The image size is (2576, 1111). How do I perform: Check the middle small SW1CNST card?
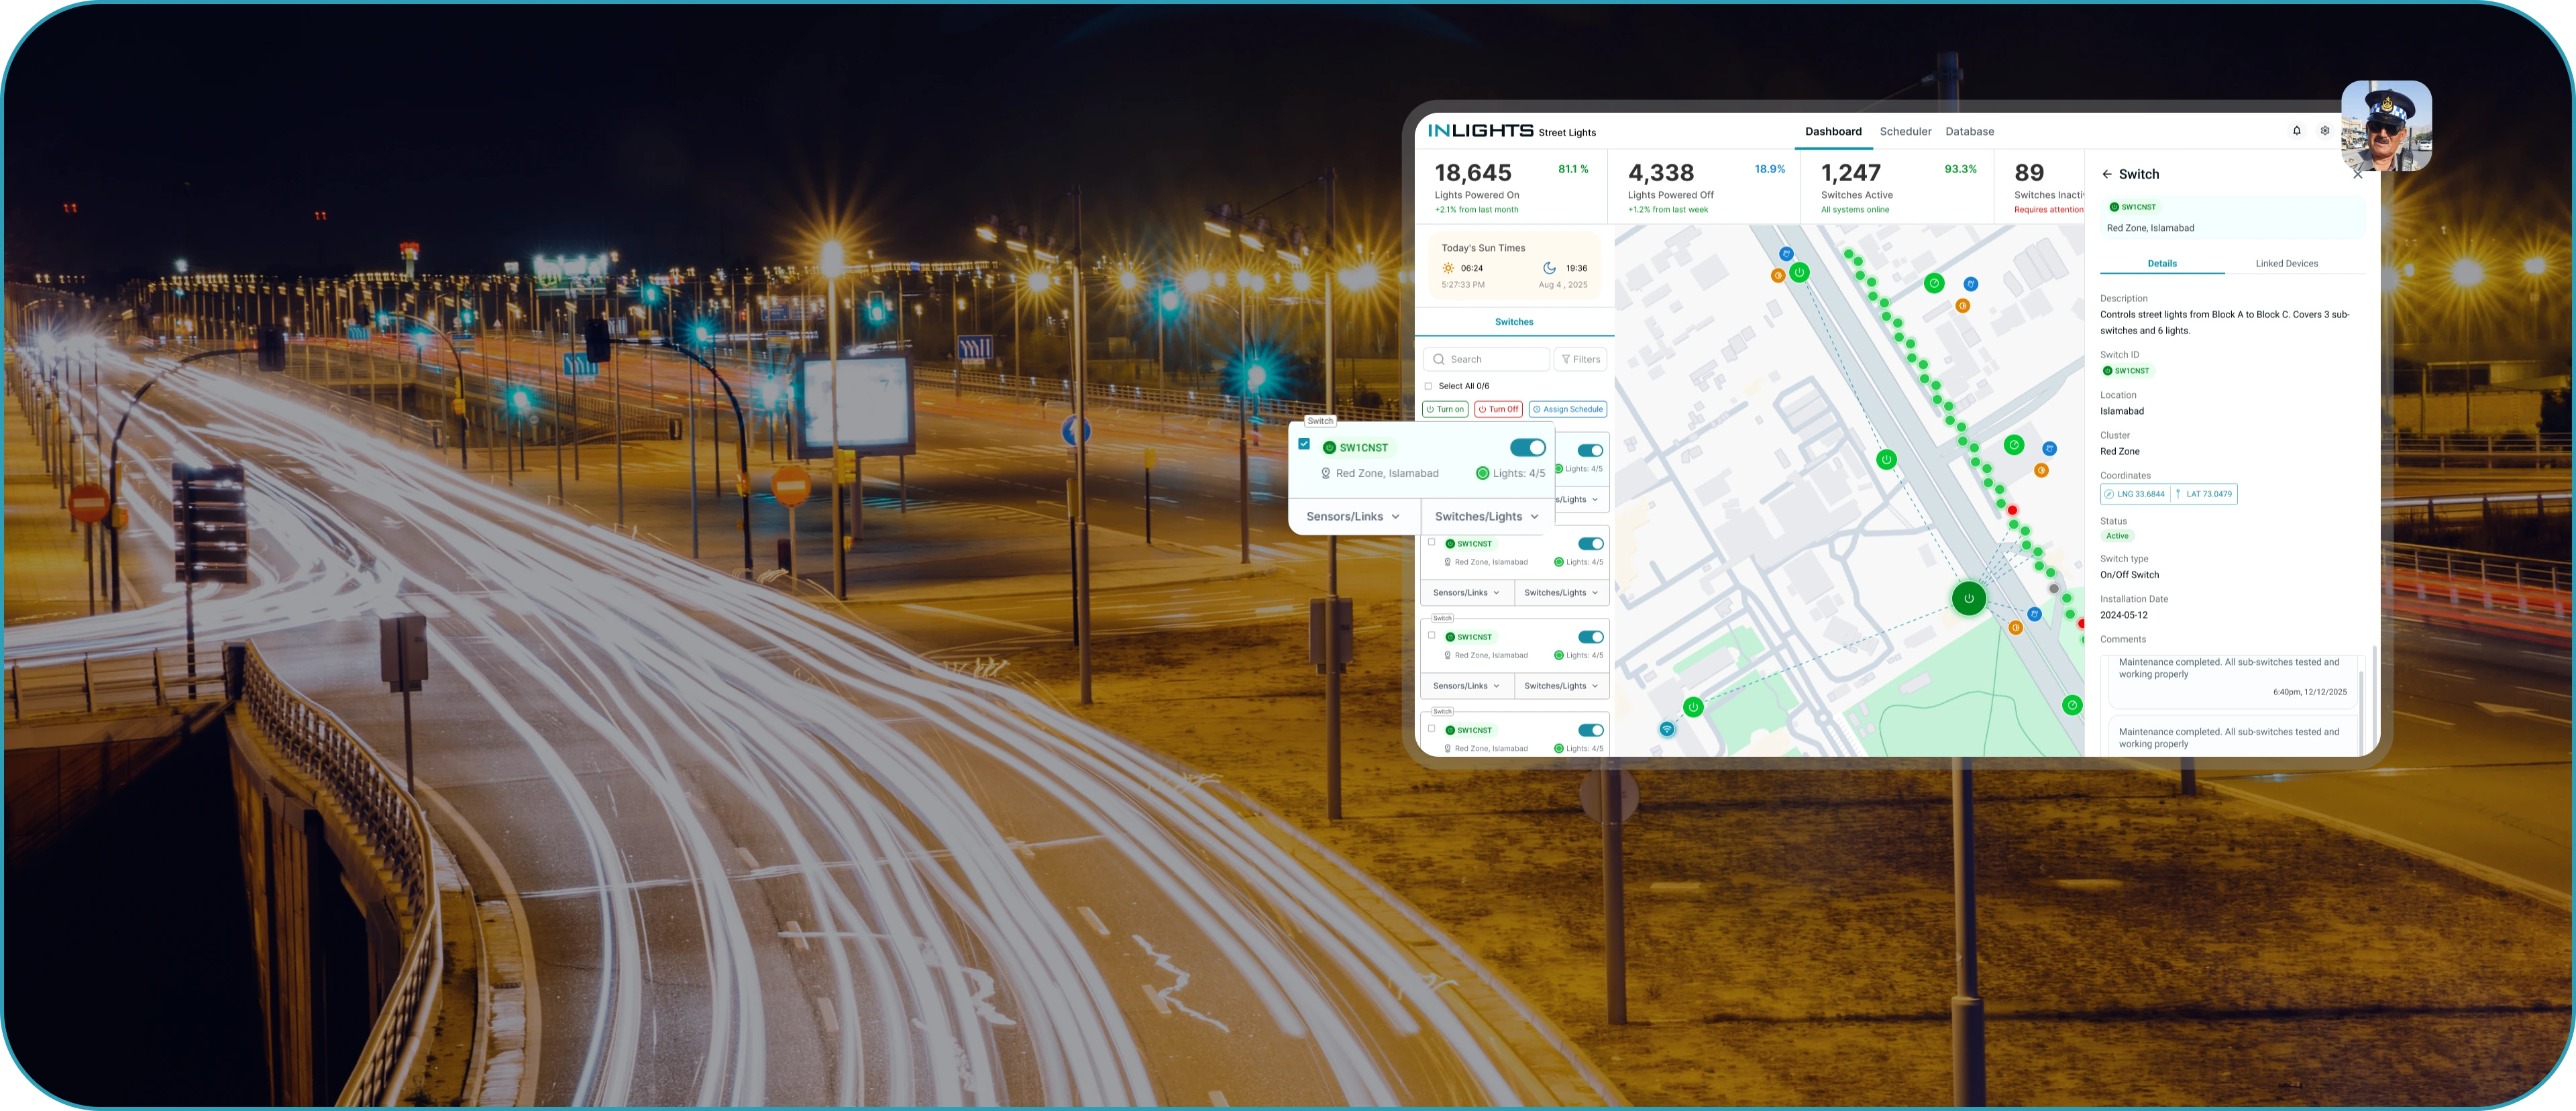(x=1432, y=635)
